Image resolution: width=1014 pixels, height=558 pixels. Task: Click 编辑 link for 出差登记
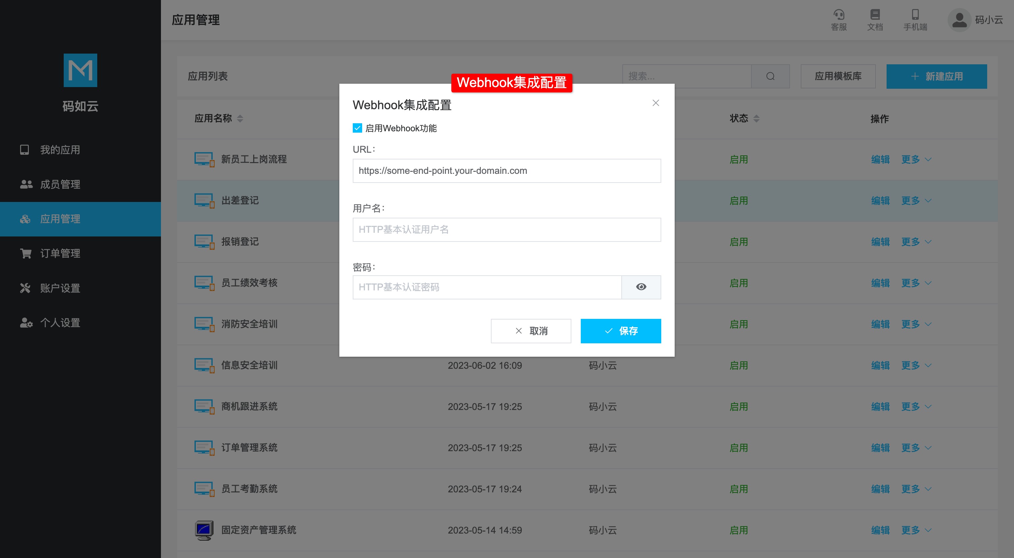(x=880, y=201)
